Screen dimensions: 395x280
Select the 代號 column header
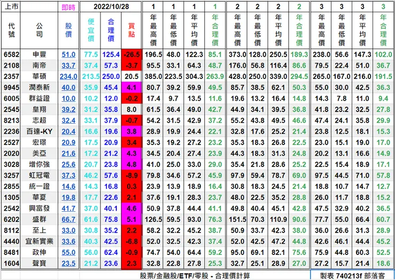click(x=11, y=30)
